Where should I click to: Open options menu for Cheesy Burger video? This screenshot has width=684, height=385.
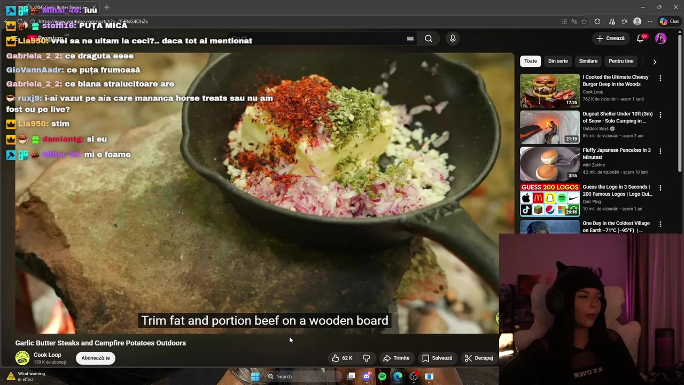660,78
